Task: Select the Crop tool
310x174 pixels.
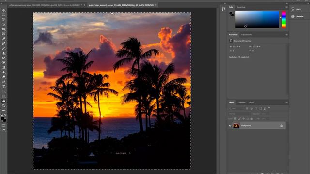Action: (x=4, y=29)
